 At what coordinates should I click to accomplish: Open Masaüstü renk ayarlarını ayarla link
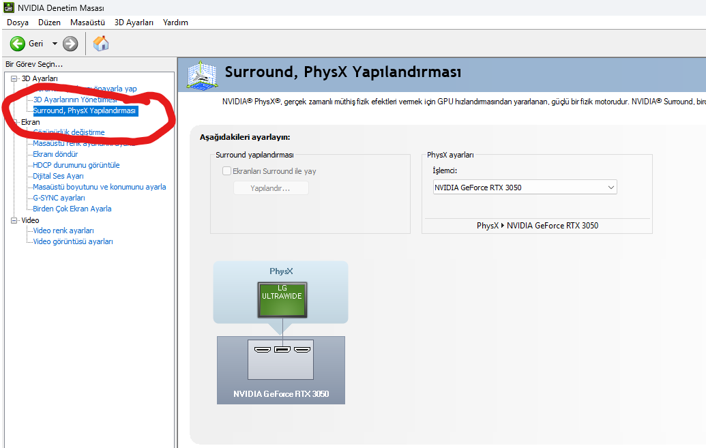point(84,143)
